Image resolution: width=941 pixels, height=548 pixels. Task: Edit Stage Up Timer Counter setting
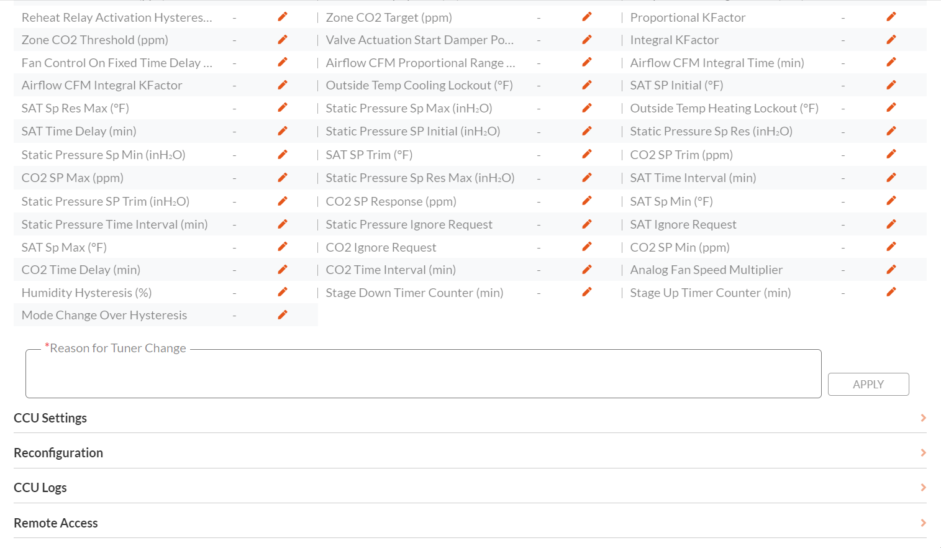tap(891, 291)
